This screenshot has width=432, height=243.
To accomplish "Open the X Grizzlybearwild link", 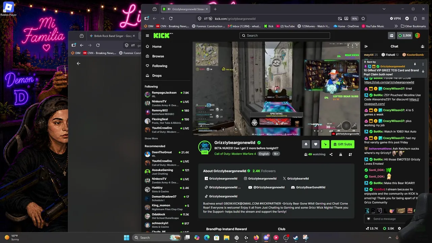I will point(296,179).
